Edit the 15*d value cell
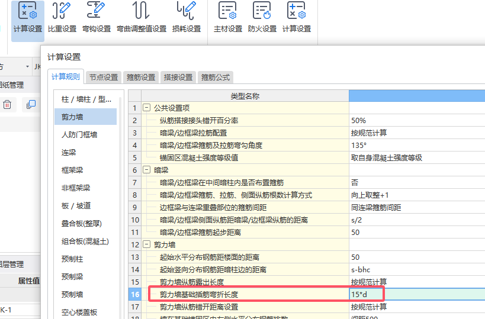Screen dimensions: 485x319 coord(417,294)
